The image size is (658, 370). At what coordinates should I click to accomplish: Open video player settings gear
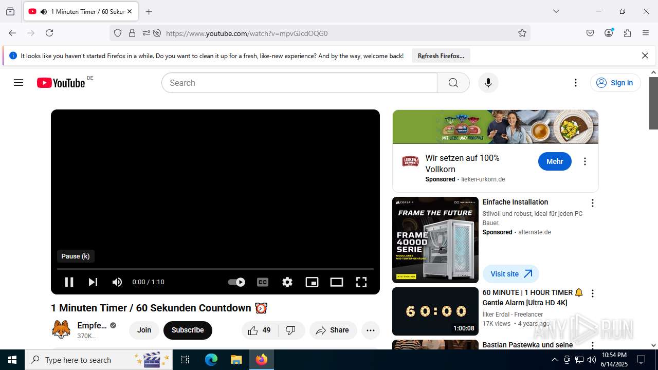coord(287,282)
